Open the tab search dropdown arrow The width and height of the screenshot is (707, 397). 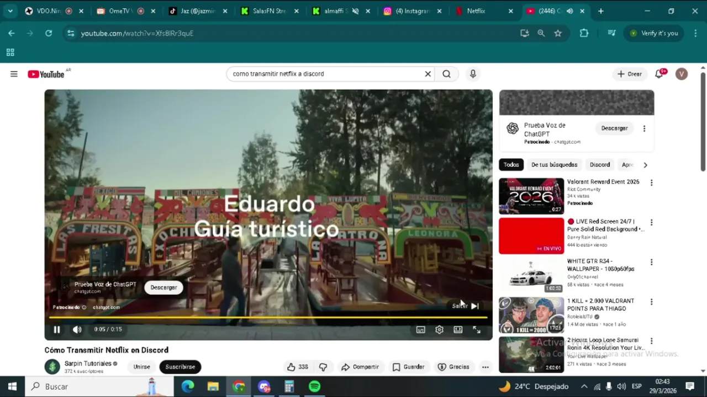10,11
